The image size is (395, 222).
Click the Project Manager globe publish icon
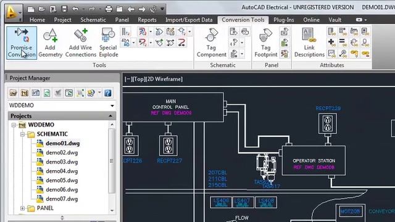click(x=91, y=93)
